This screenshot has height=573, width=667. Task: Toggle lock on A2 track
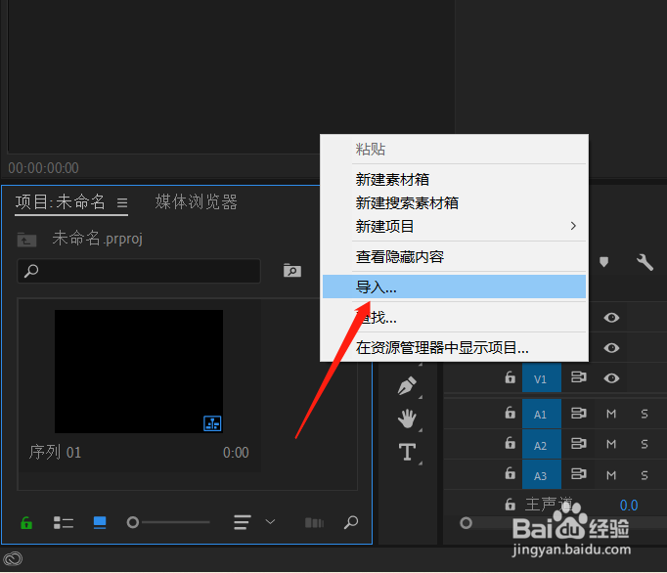(x=510, y=444)
